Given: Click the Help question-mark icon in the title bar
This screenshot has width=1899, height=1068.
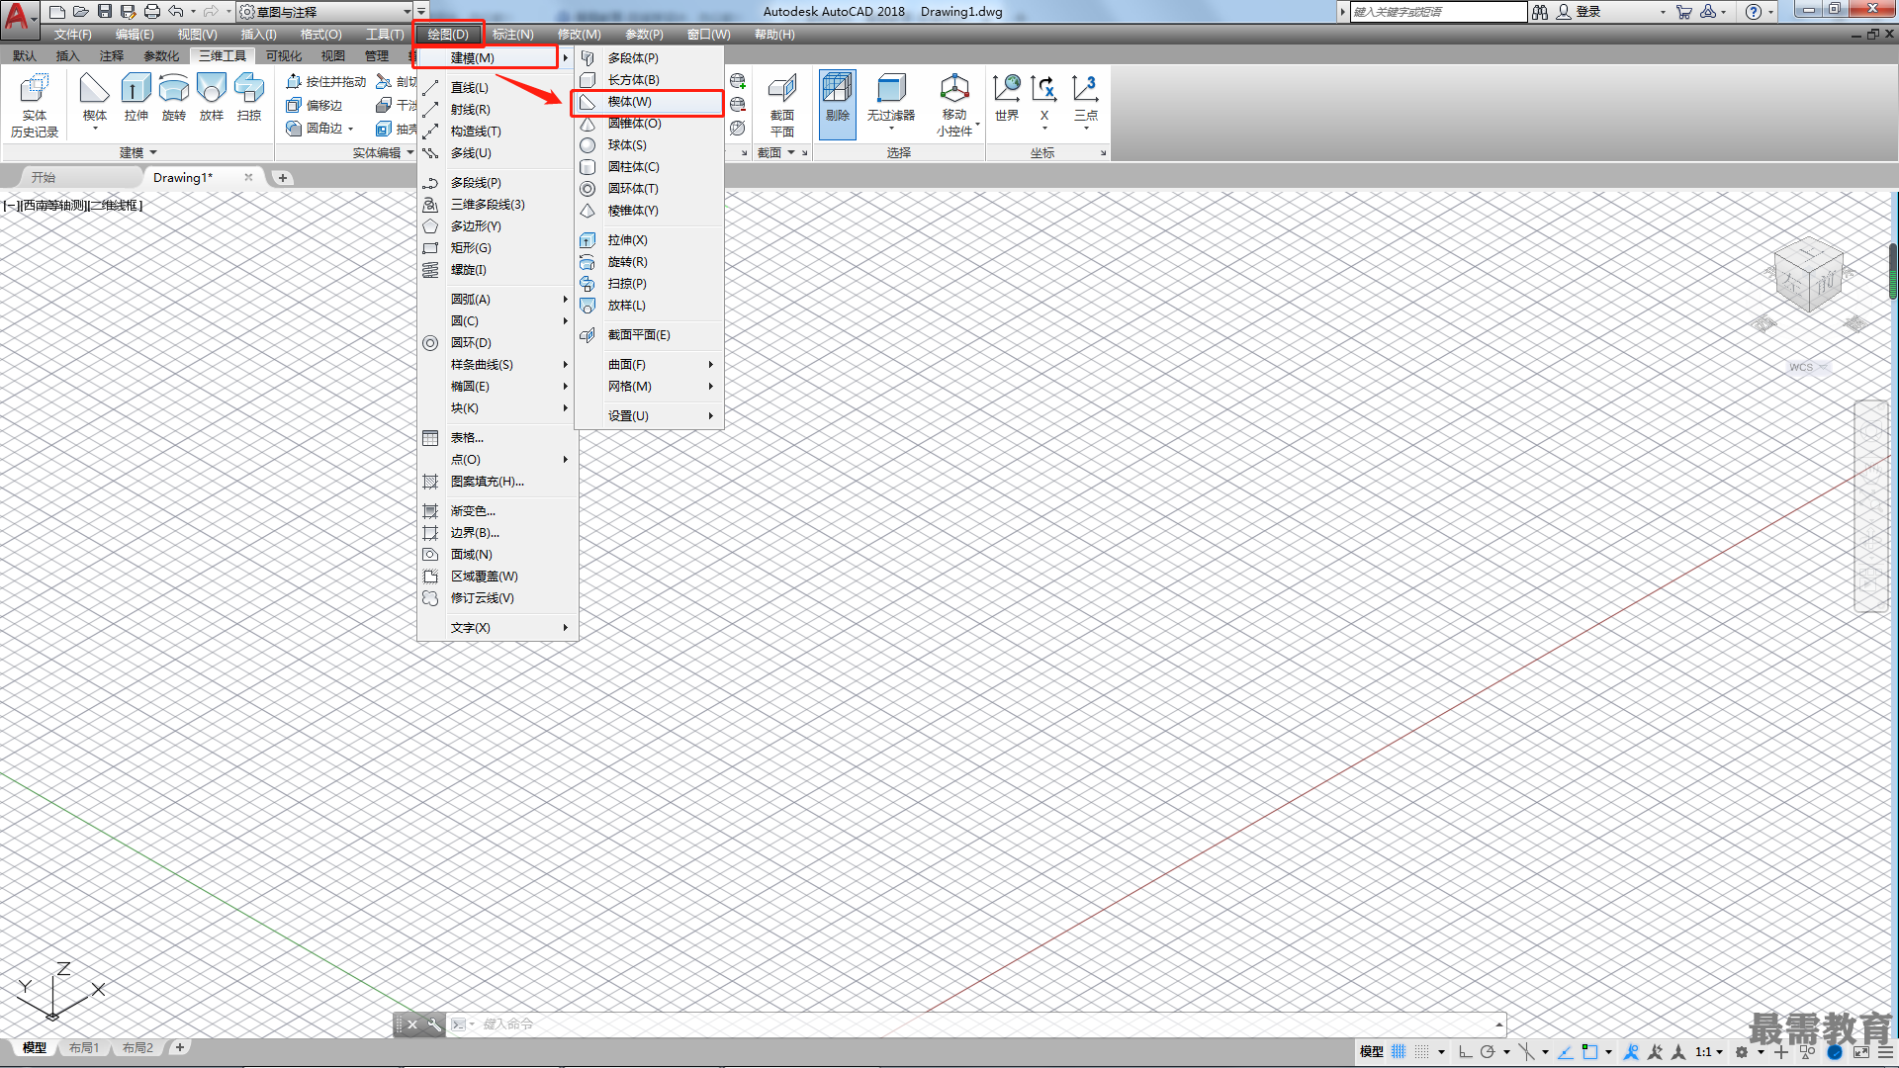Looking at the screenshot, I should click(x=1753, y=12).
